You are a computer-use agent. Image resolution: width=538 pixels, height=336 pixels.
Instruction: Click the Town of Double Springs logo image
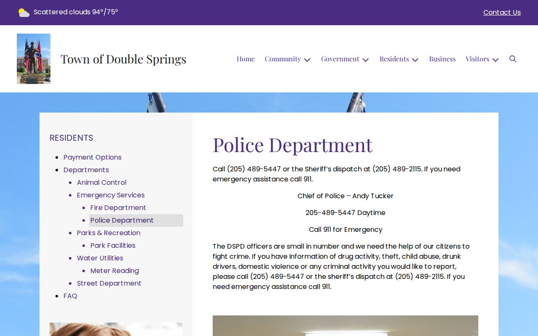click(x=34, y=59)
